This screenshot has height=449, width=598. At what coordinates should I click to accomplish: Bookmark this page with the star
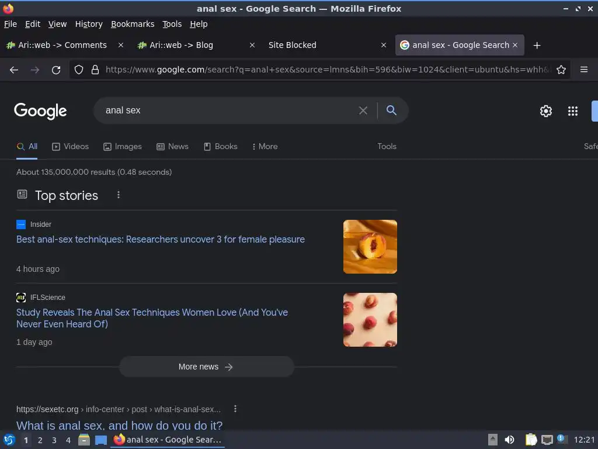[x=561, y=70]
